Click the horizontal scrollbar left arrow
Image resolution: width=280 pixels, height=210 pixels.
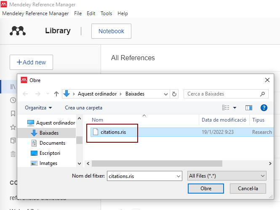click(x=88, y=163)
